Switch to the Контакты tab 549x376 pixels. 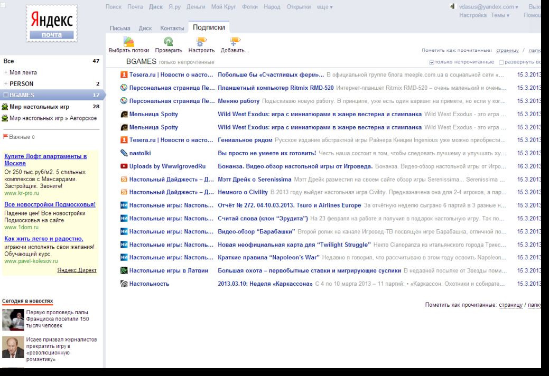pos(172,29)
